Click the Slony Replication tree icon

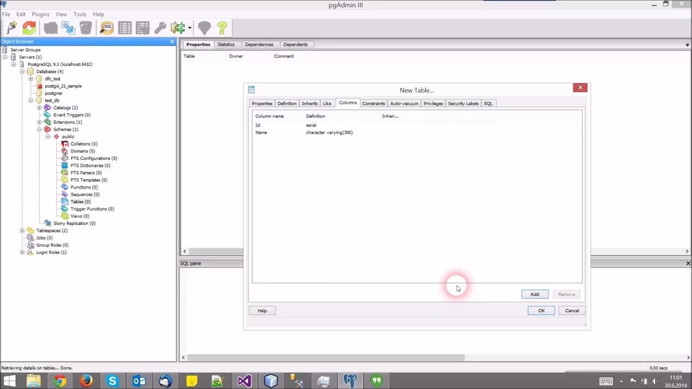(x=48, y=223)
